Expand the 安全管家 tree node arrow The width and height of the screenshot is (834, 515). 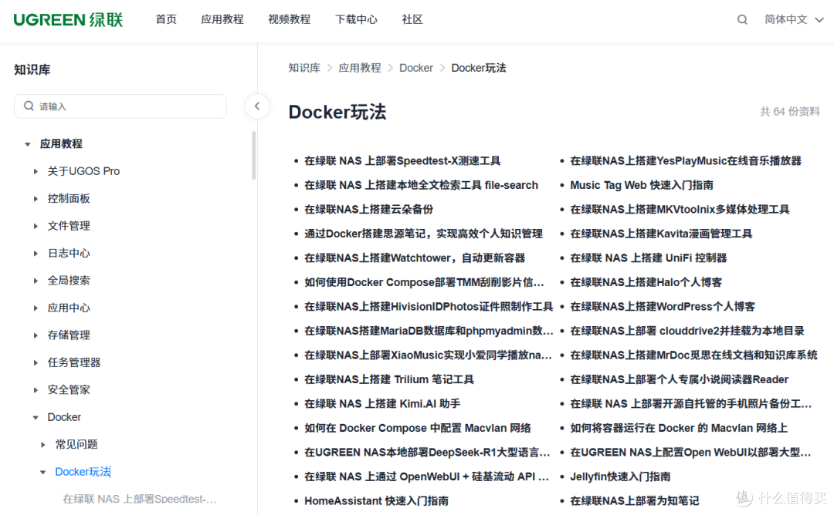pyautogui.click(x=36, y=390)
